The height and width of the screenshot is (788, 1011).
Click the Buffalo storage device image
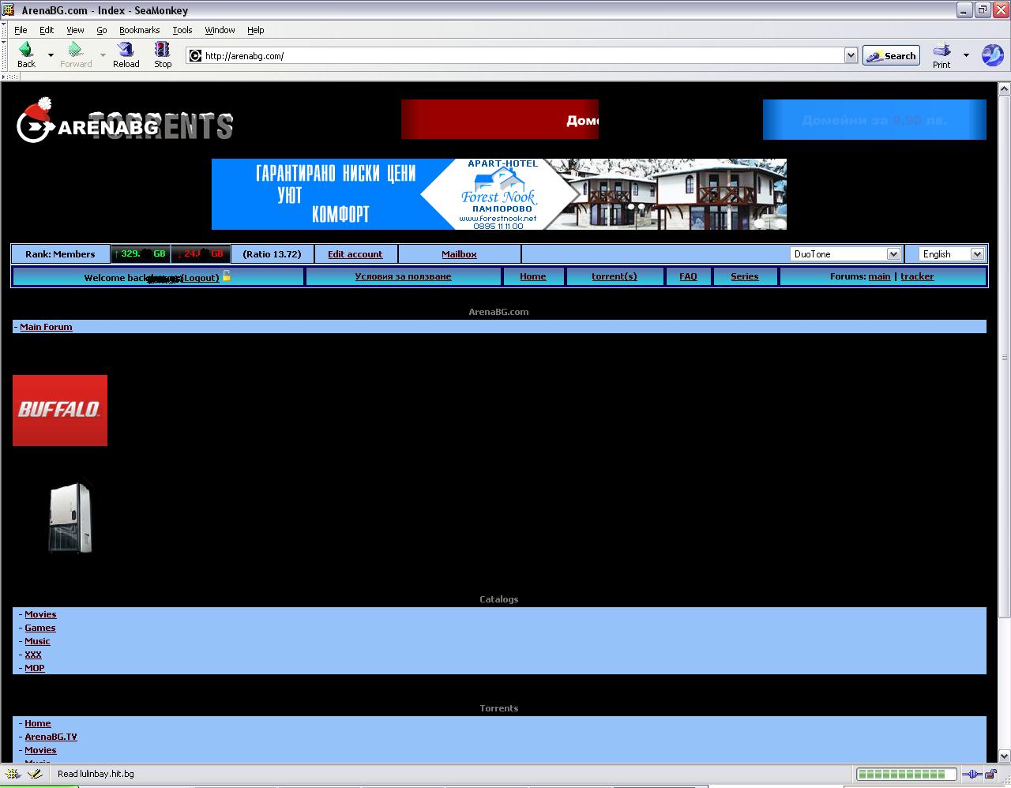(x=70, y=518)
